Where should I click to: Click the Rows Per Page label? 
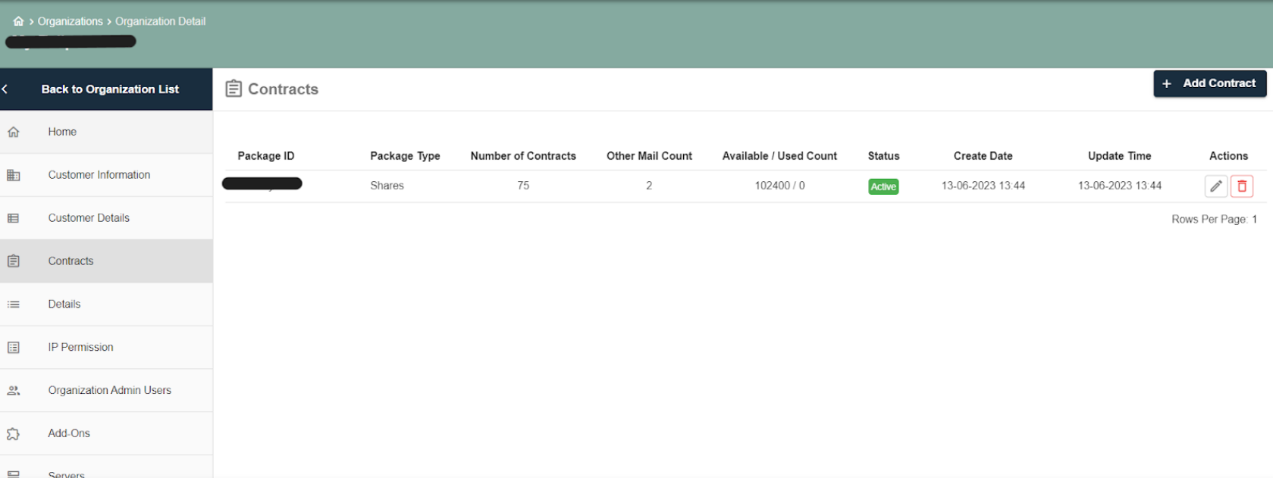tap(1209, 219)
